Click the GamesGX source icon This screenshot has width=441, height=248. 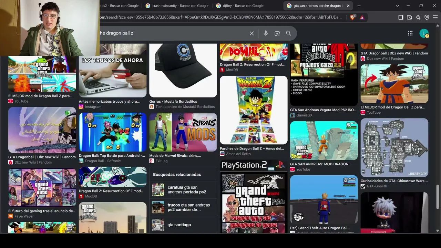point(293,115)
